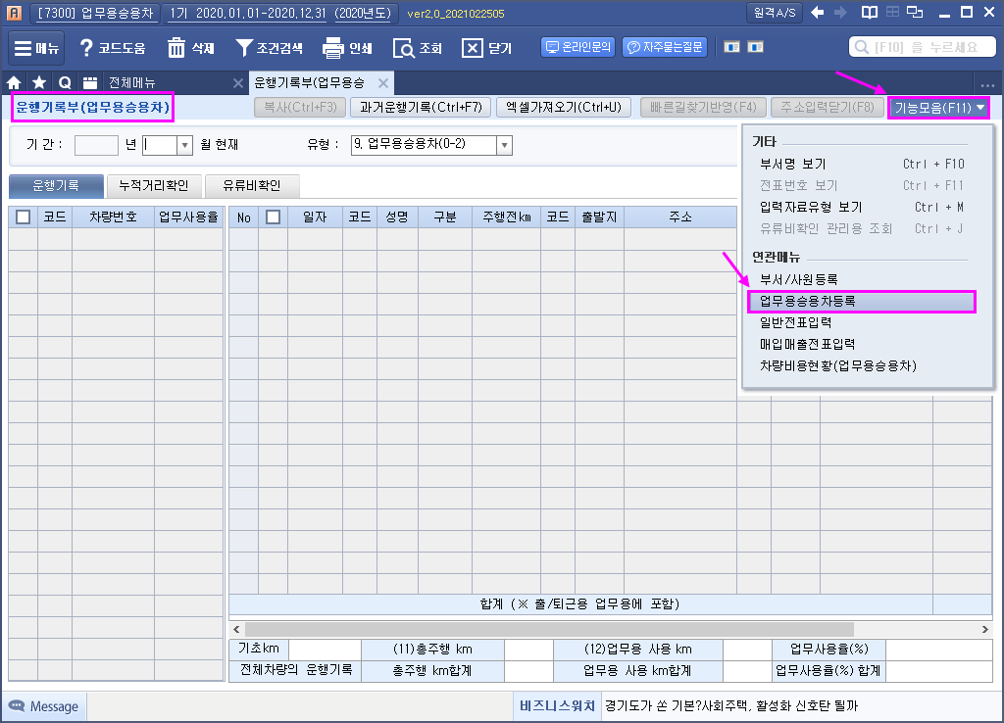Viewport: 1004px width, 723px height.
Task: Open the 기능모음(F11) dropdown
Action: (x=938, y=108)
